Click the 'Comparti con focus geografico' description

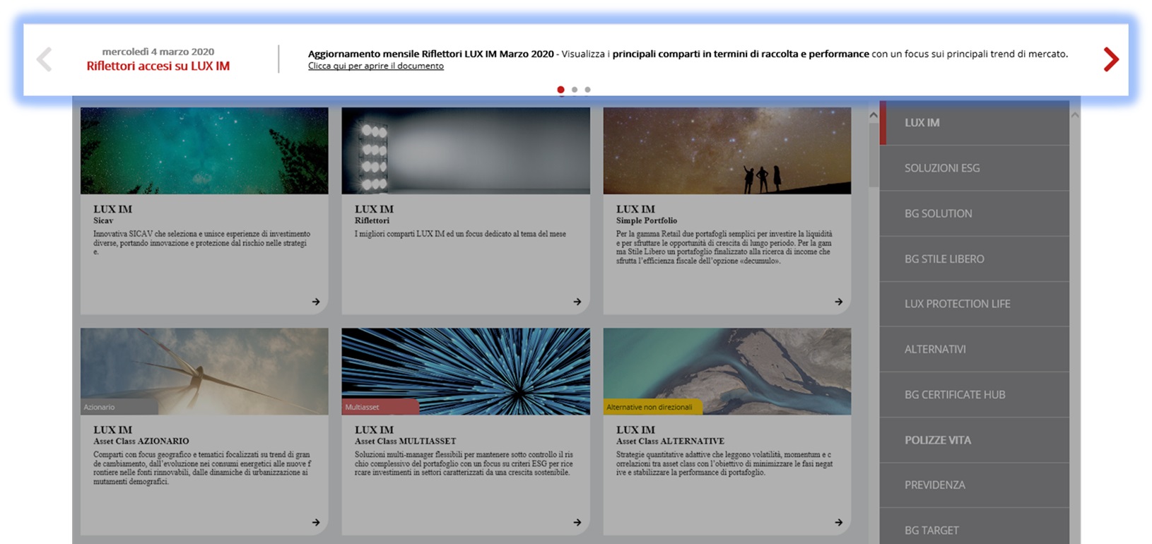(202, 468)
